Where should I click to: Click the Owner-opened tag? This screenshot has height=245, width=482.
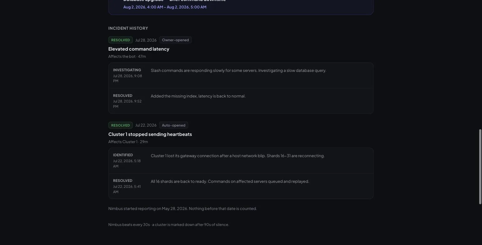coord(176,40)
